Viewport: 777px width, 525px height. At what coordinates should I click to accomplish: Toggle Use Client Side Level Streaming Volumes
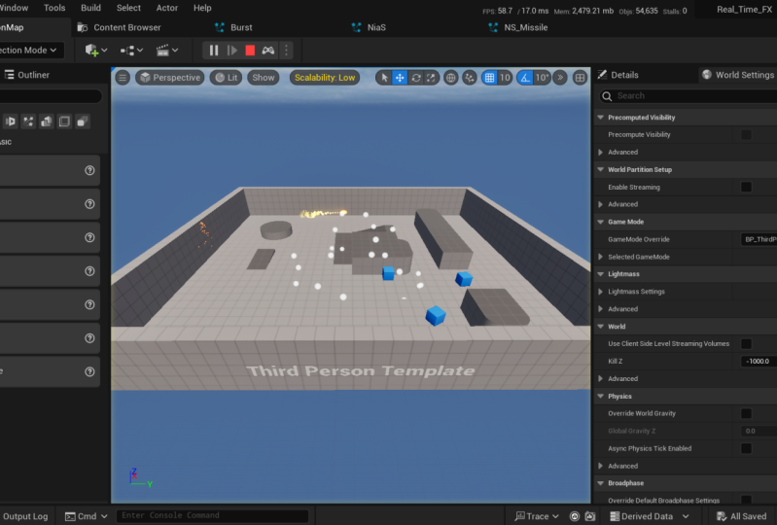tap(746, 344)
